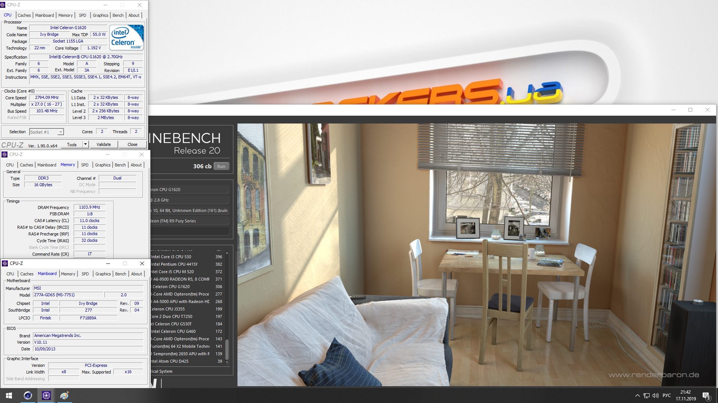
Task: Show hidden system tray icons
Action: point(637,396)
